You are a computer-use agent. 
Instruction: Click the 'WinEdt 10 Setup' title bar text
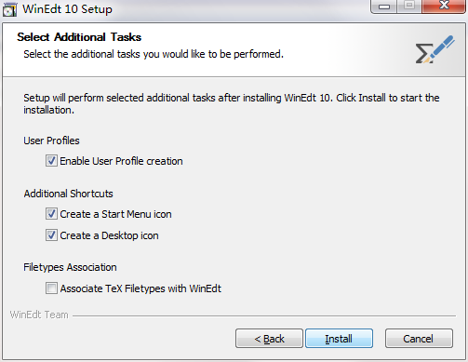click(67, 9)
